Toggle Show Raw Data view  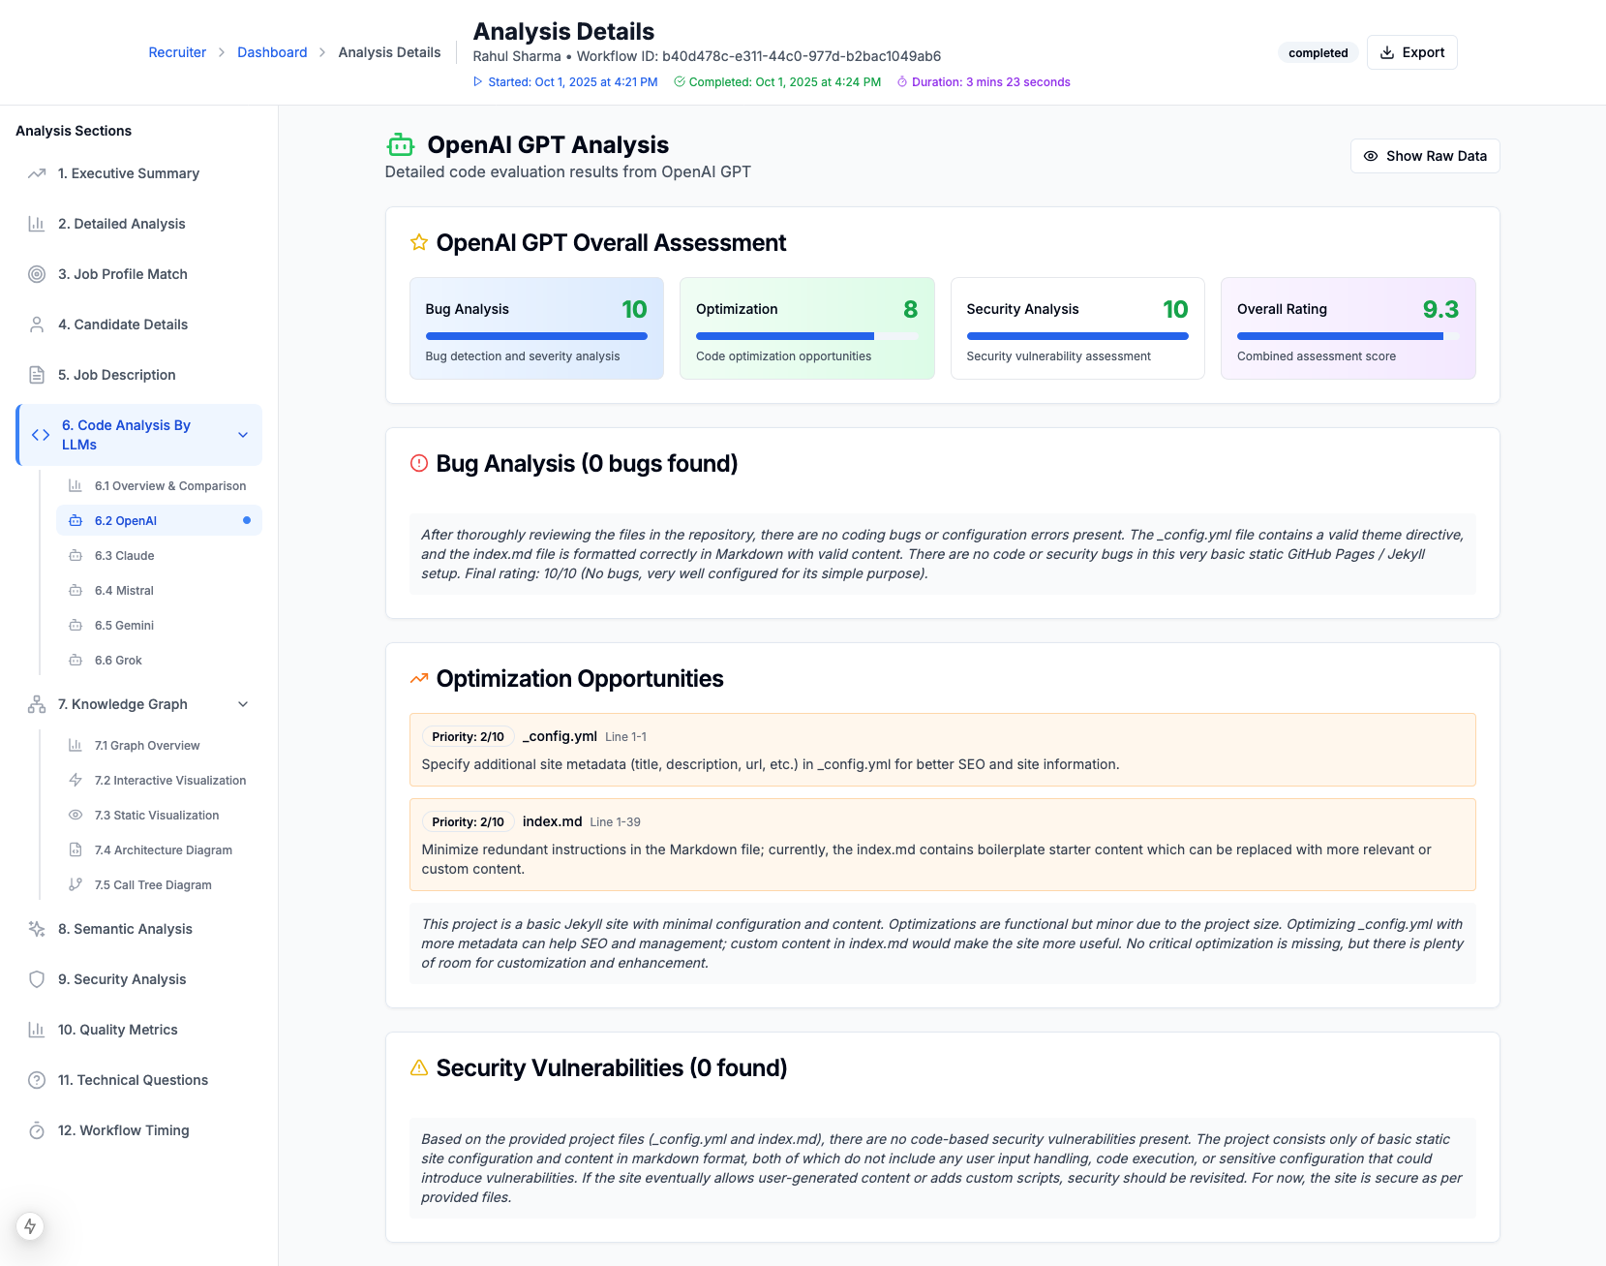[1425, 156]
